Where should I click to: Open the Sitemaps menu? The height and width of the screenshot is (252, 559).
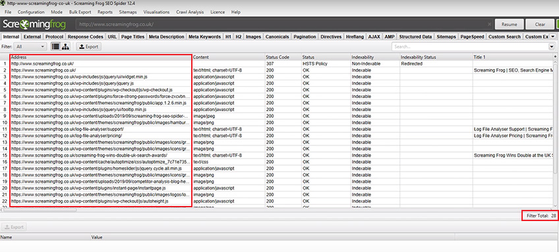(128, 12)
